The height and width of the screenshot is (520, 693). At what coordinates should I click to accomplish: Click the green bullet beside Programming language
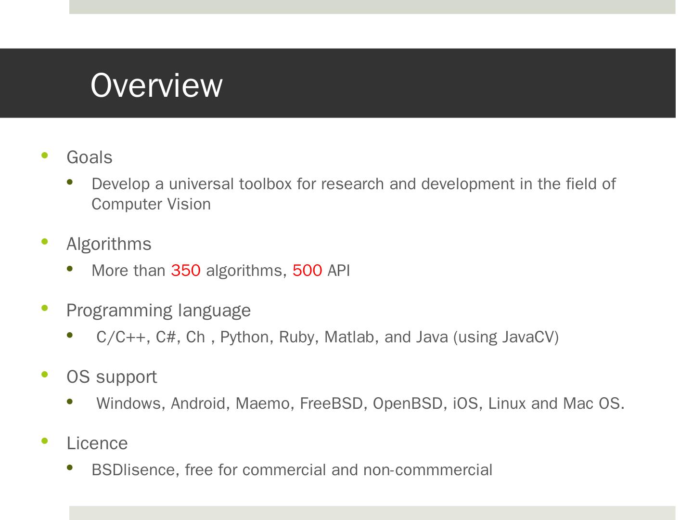point(45,308)
